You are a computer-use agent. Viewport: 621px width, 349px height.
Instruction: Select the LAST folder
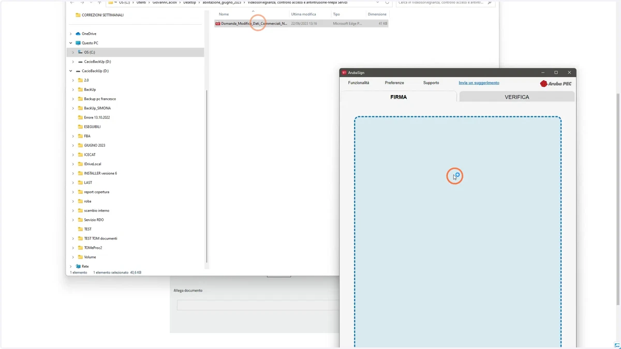(88, 183)
